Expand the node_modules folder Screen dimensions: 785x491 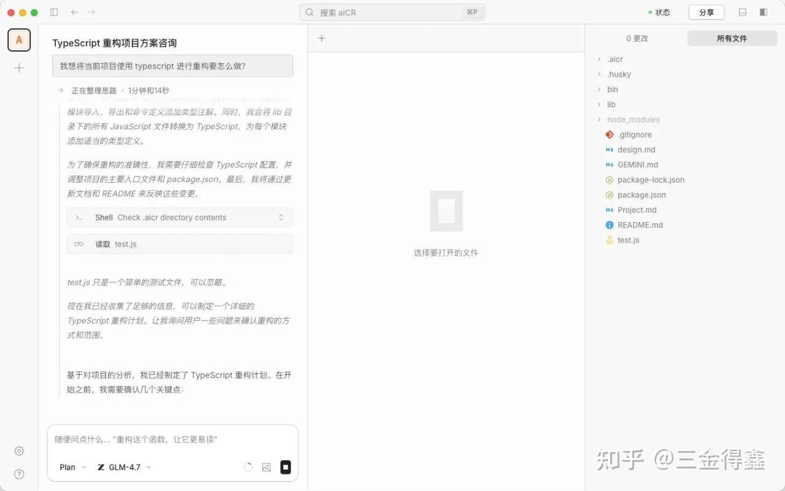(633, 120)
